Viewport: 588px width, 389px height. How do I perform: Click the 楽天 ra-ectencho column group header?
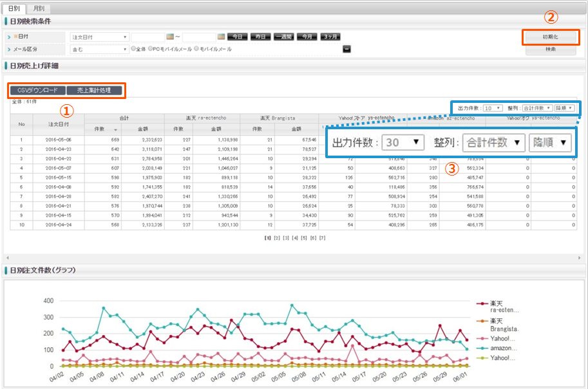[x=202, y=118]
